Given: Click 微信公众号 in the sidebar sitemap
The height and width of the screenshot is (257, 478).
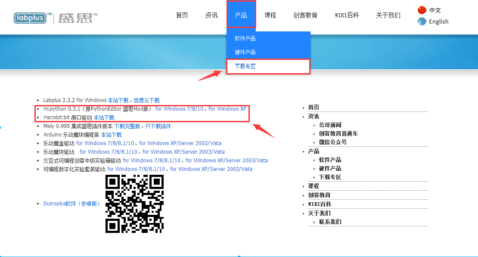Looking at the screenshot, I should pos(333,142).
